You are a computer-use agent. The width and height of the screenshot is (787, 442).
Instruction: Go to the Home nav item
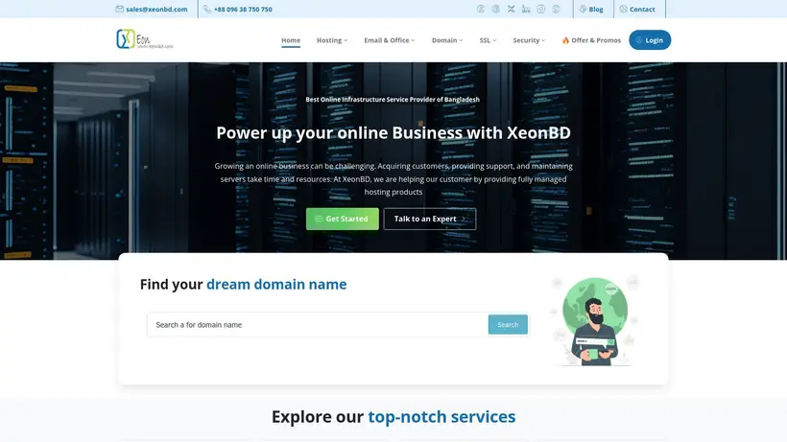pos(291,40)
